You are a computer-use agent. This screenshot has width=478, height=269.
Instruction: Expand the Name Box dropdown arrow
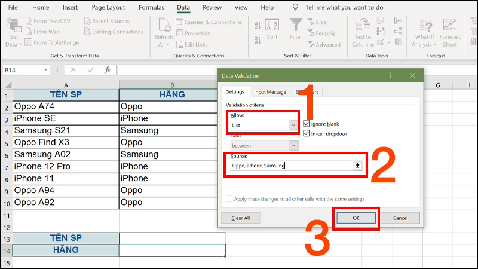tap(46, 70)
